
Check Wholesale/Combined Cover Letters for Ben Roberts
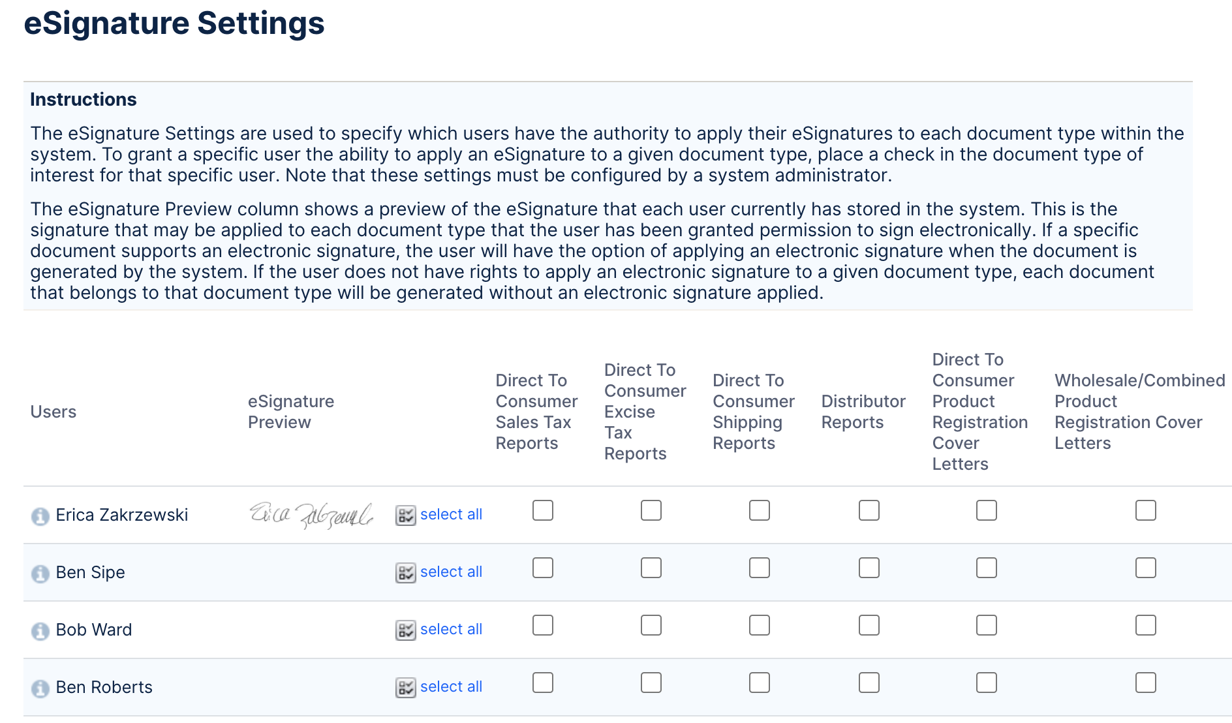point(1145,683)
